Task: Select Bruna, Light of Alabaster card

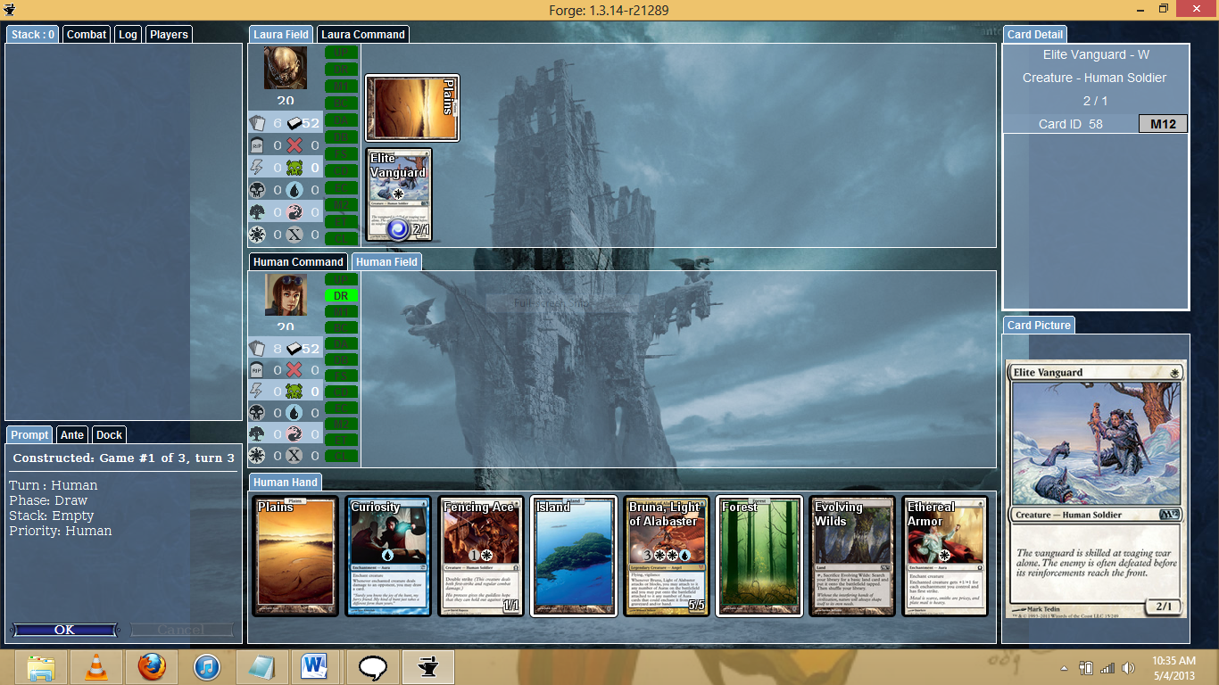Action: pyautogui.click(x=667, y=557)
